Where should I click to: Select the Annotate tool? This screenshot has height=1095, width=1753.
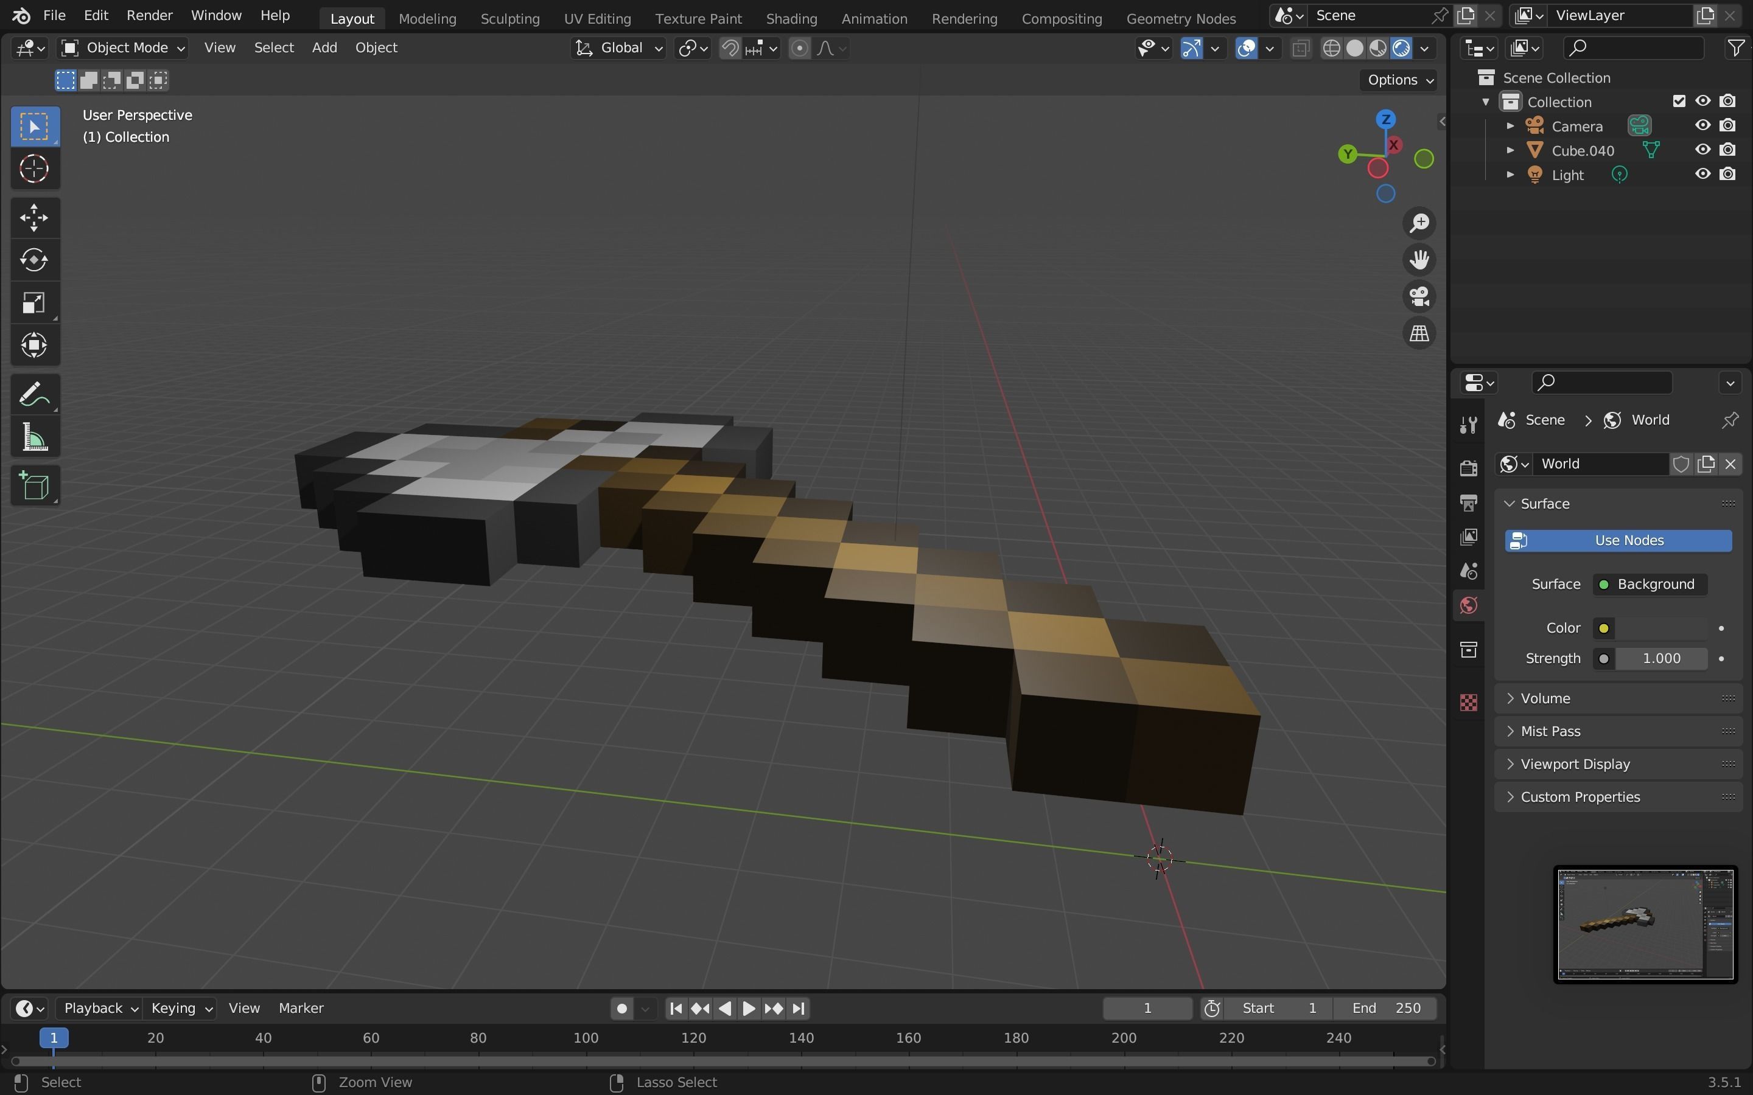coord(34,395)
